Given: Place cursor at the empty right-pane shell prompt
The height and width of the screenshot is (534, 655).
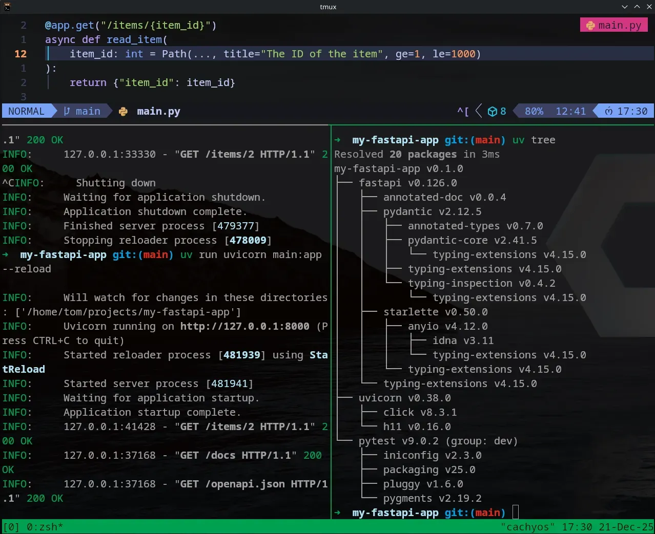Looking at the screenshot, I should [516, 512].
